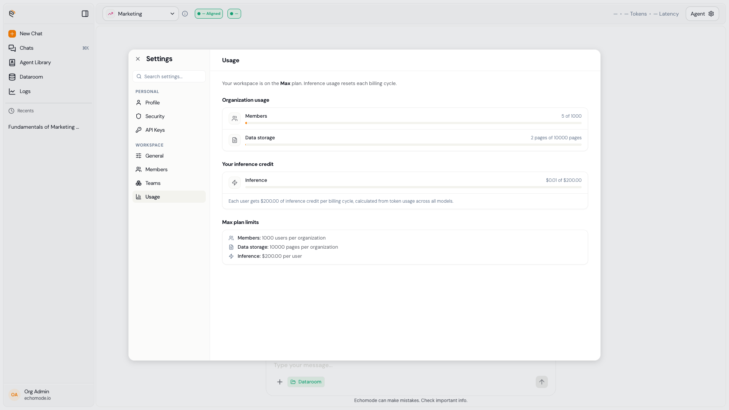Expand the Marketing agent dropdown
The width and height of the screenshot is (729, 410).
click(x=140, y=14)
